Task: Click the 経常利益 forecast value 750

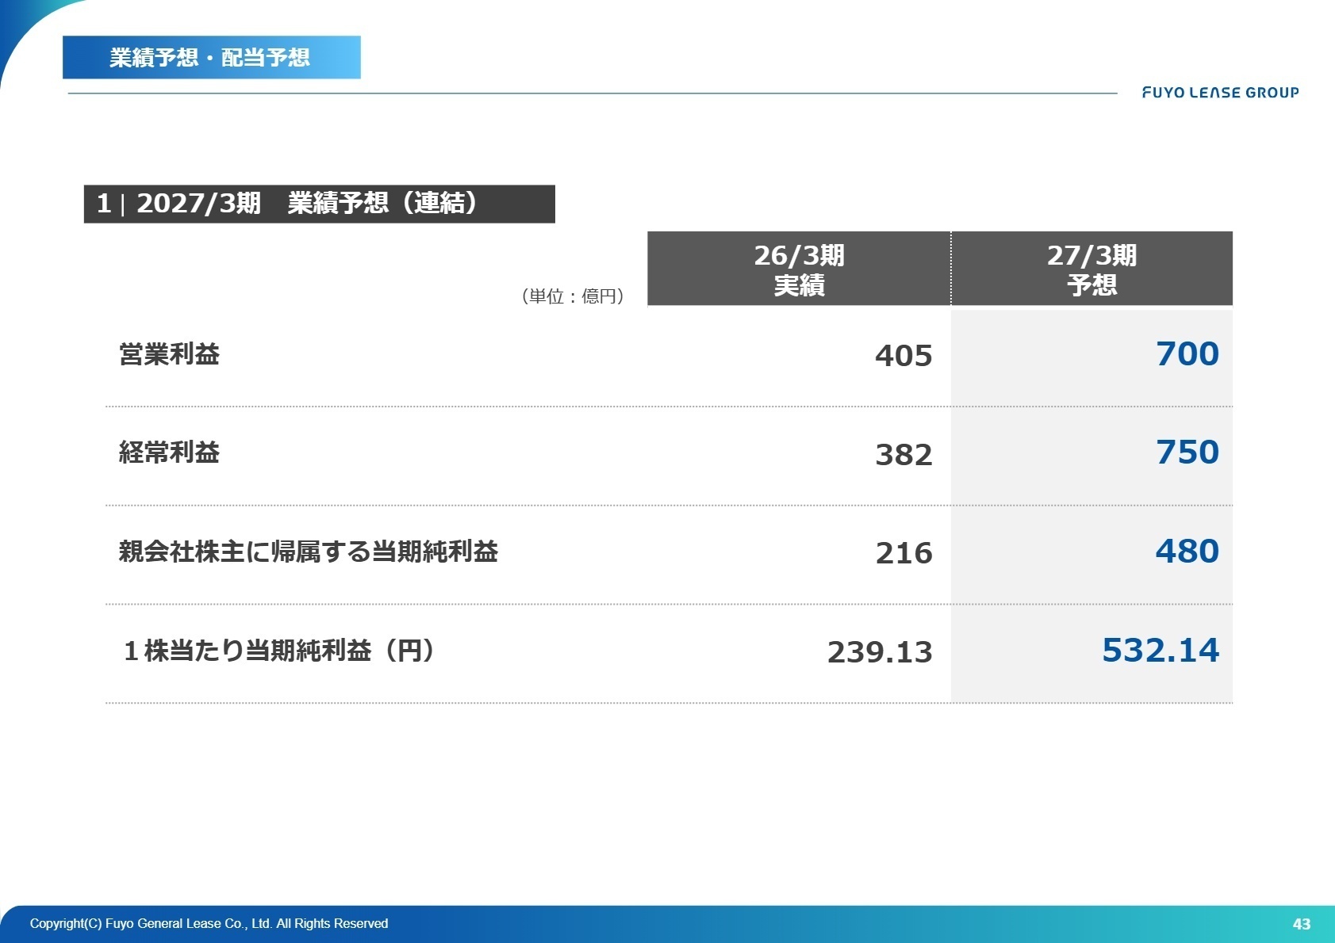Action: pos(1187,452)
